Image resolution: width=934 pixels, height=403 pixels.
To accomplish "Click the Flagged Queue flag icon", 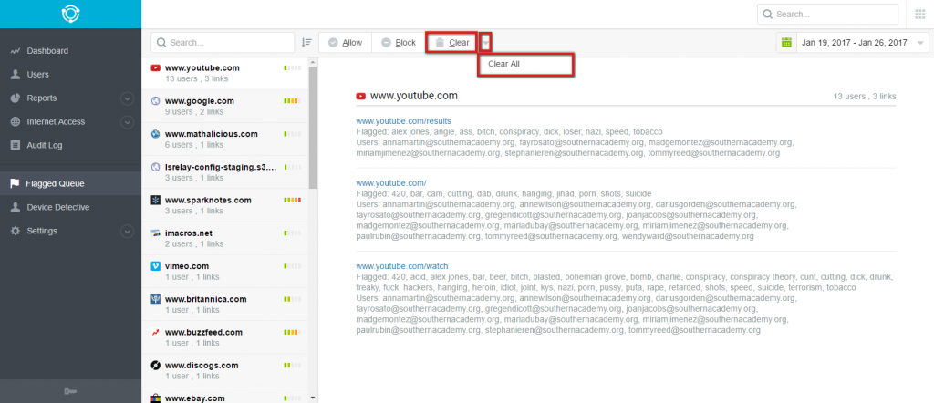I will 15,183.
